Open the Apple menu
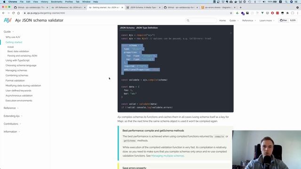 [4, 2]
